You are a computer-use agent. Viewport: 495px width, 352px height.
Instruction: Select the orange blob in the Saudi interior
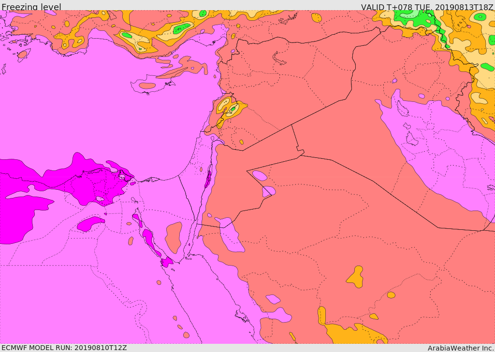pos(356,277)
